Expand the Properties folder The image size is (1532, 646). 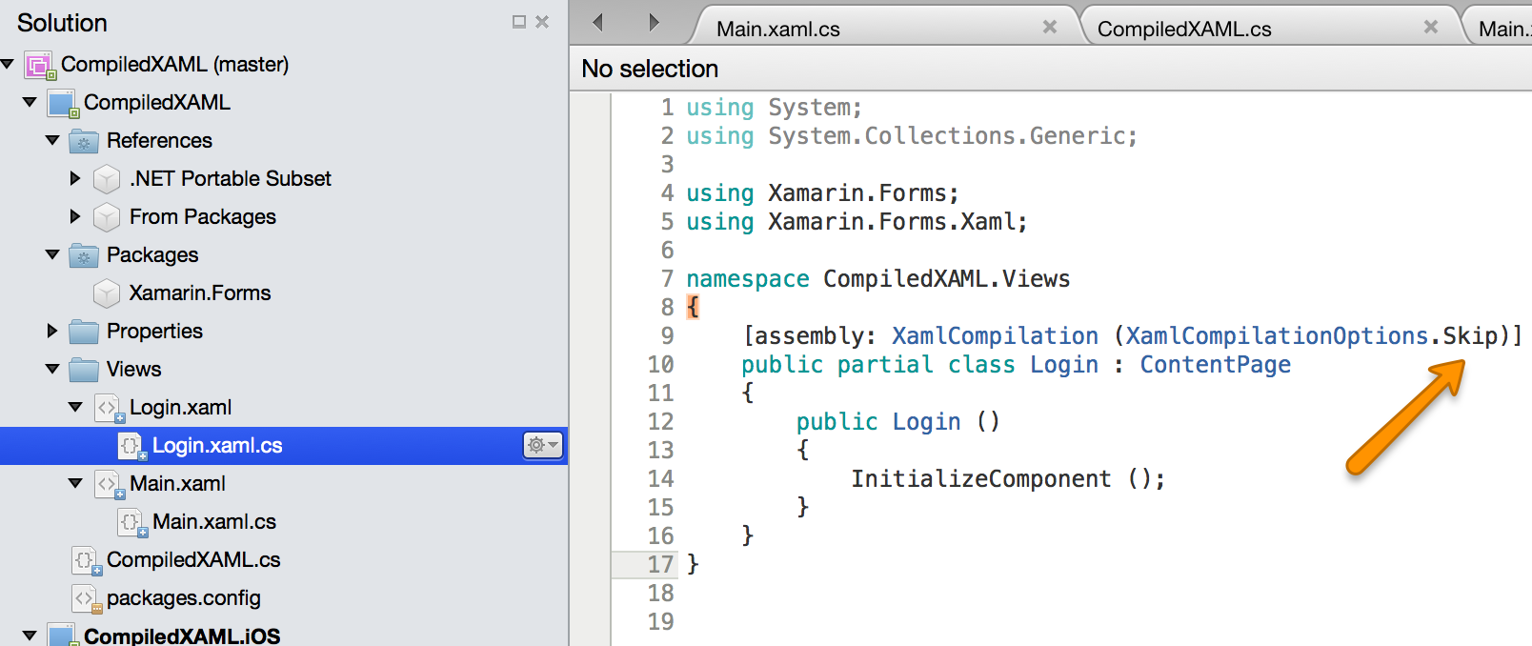click(x=52, y=332)
